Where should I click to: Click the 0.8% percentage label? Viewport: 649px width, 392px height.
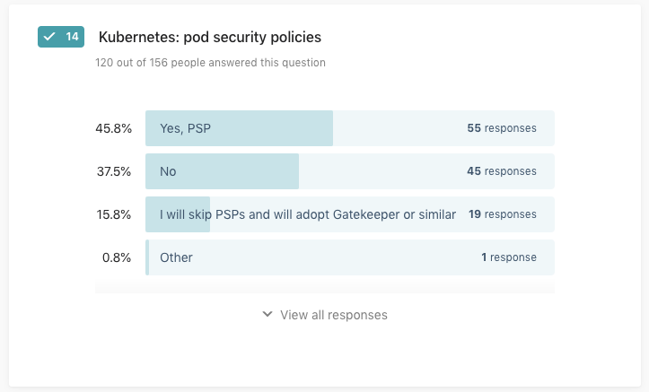(x=117, y=257)
